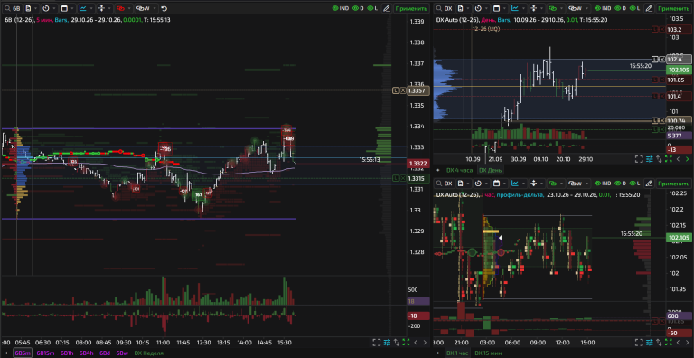This screenshot has height=358, width=694.
Task: Switch to the 6B5m tab
Action: pos(22,353)
